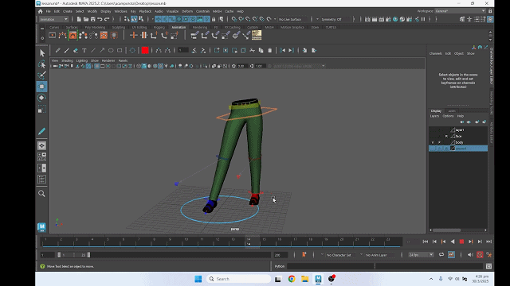
Task: Click frame 14 marker on the timeline
Action: click(249, 242)
